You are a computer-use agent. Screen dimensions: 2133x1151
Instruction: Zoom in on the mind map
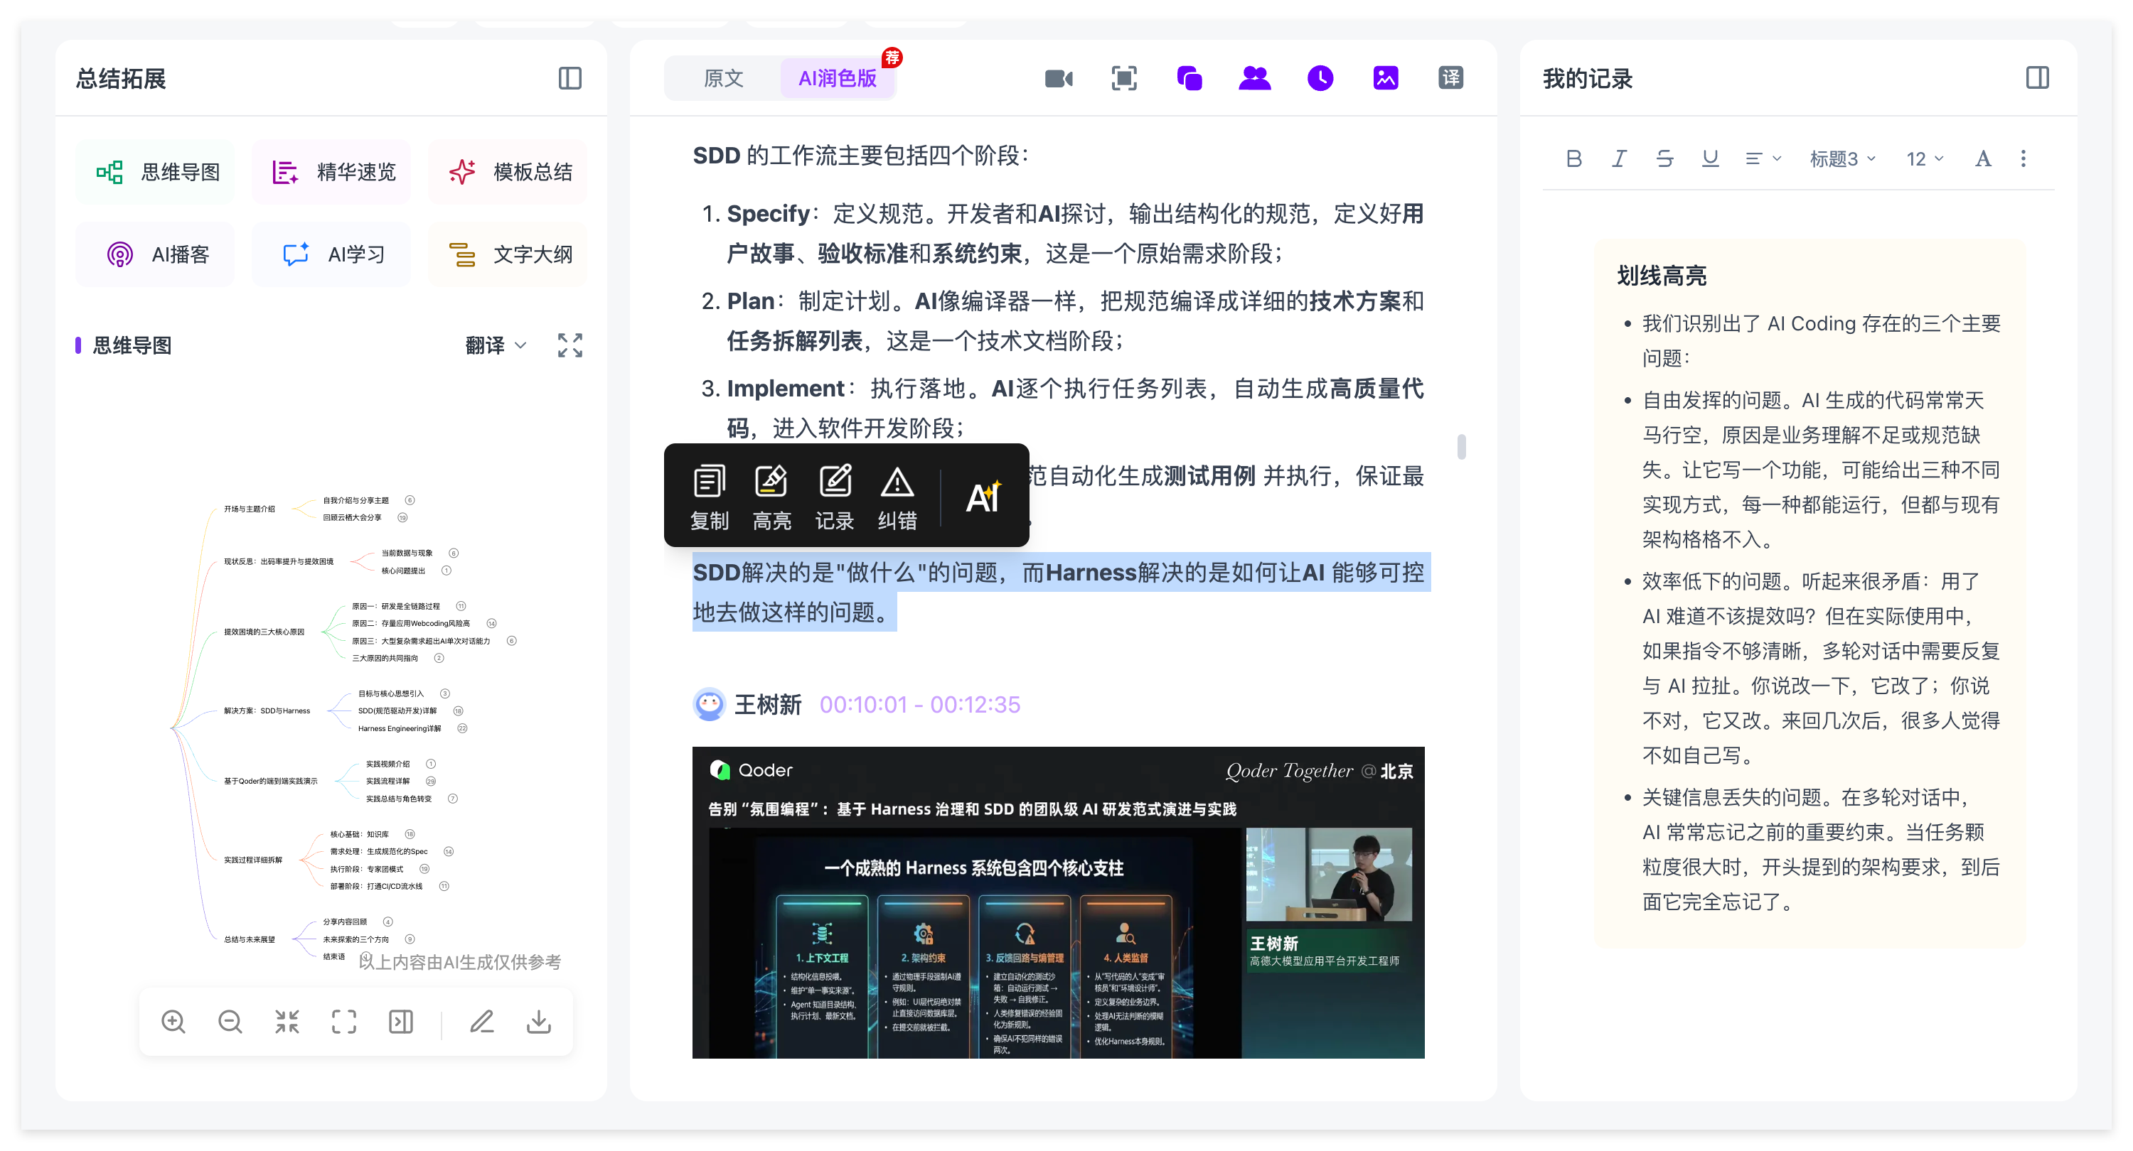tap(173, 1022)
